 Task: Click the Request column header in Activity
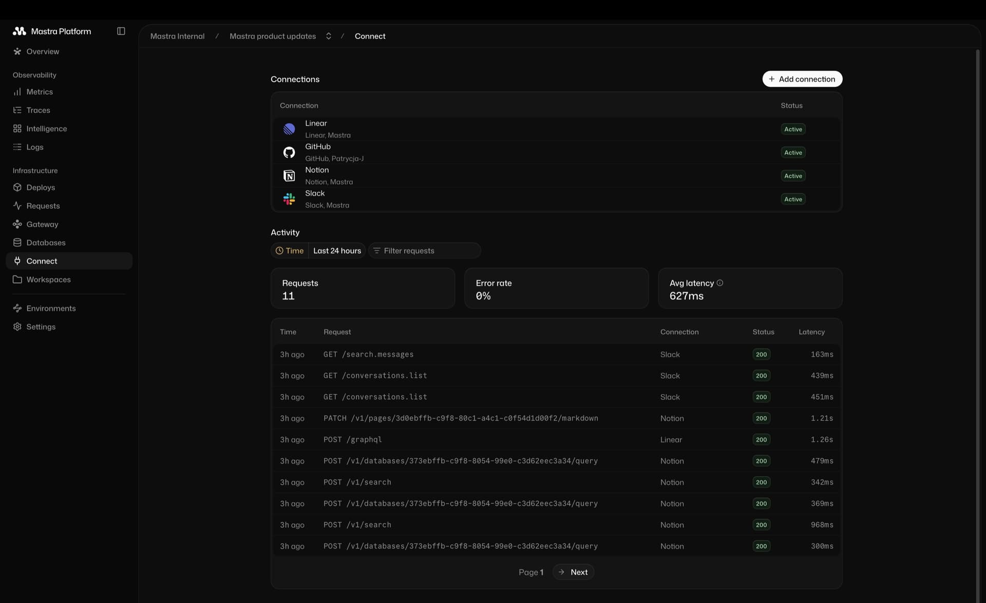point(337,332)
